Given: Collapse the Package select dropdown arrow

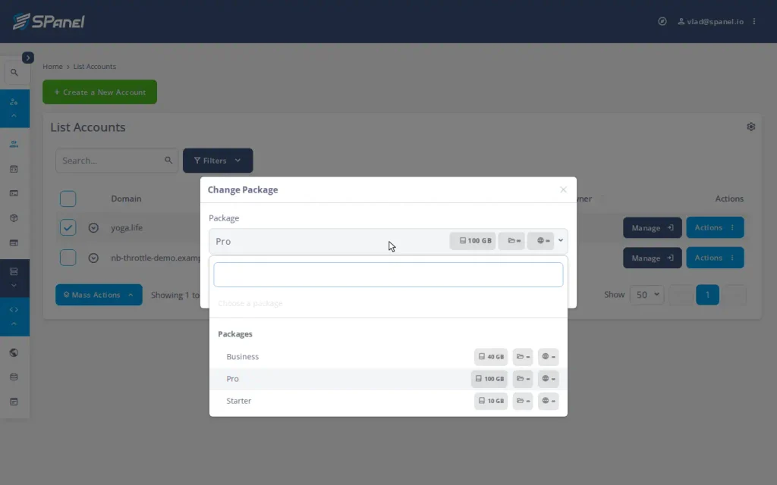Looking at the screenshot, I should (x=561, y=240).
